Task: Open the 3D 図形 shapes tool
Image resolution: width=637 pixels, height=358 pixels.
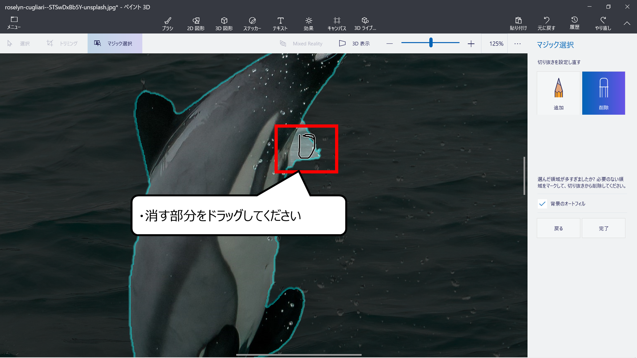Action: pos(224,24)
